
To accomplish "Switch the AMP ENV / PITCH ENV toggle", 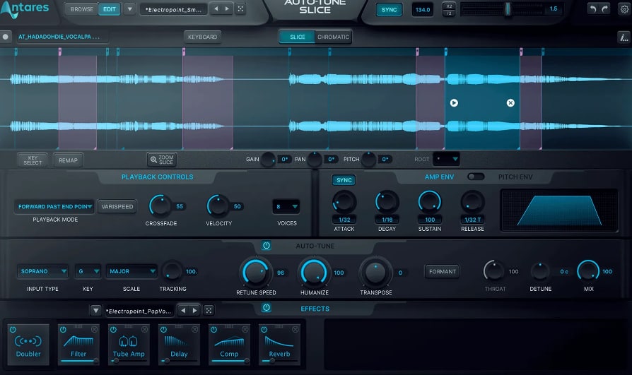I will [x=476, y=177].
